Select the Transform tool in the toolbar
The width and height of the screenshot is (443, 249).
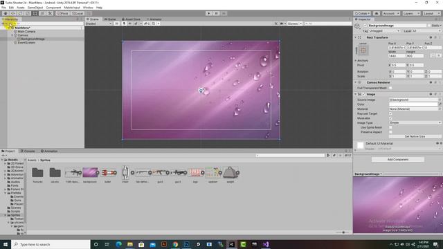tap(42, 13)
